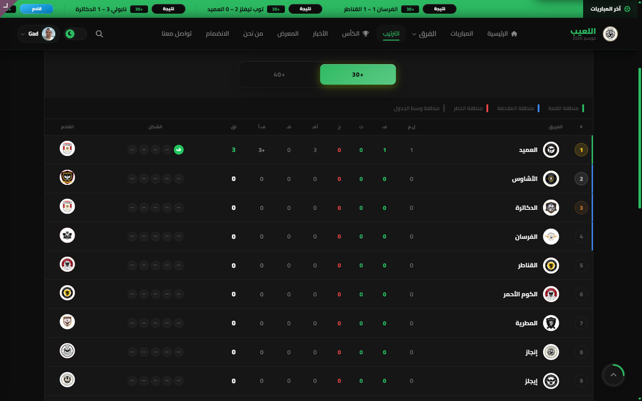Click next-opponent logo in الأشاوس row

(x=67, y=177)
